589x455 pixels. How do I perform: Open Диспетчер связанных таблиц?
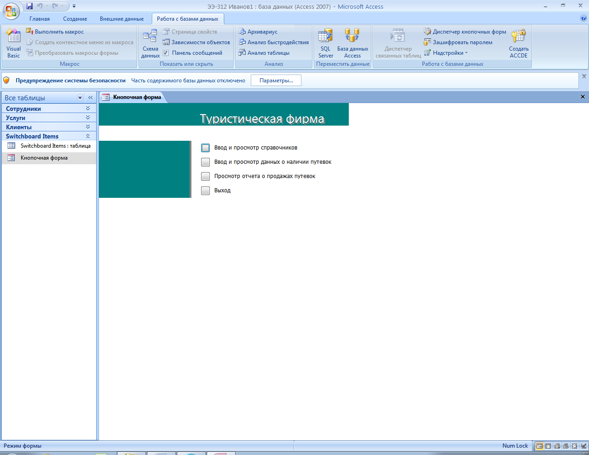[398, 44]
